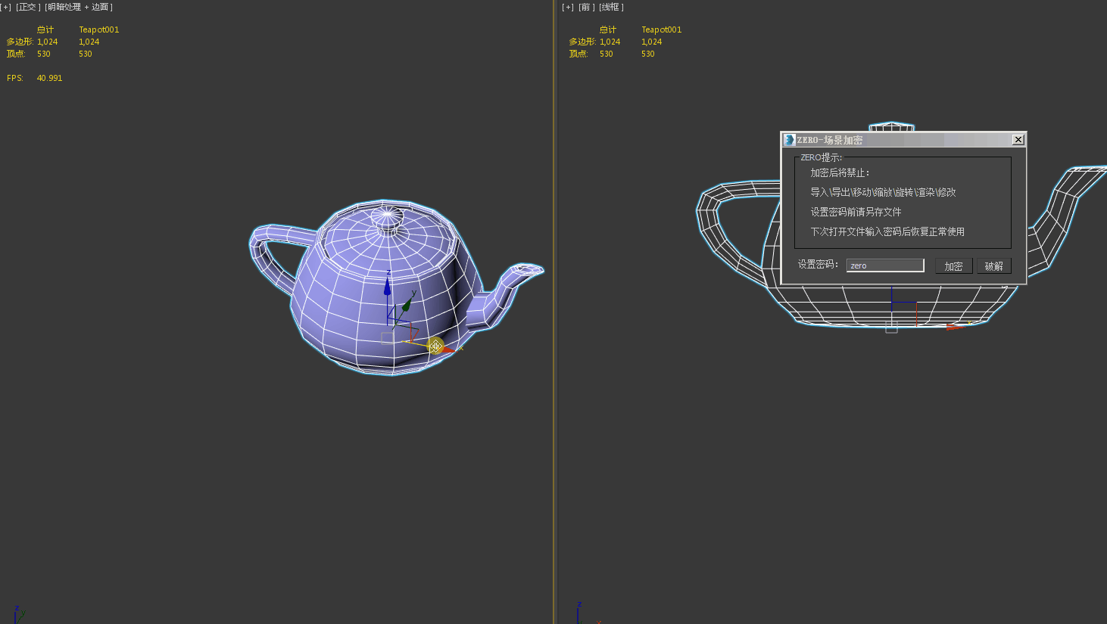This screenshot has width=1107, height=624.
Task: Open the 线框 shading mode menu
Action: coord(611,7)
